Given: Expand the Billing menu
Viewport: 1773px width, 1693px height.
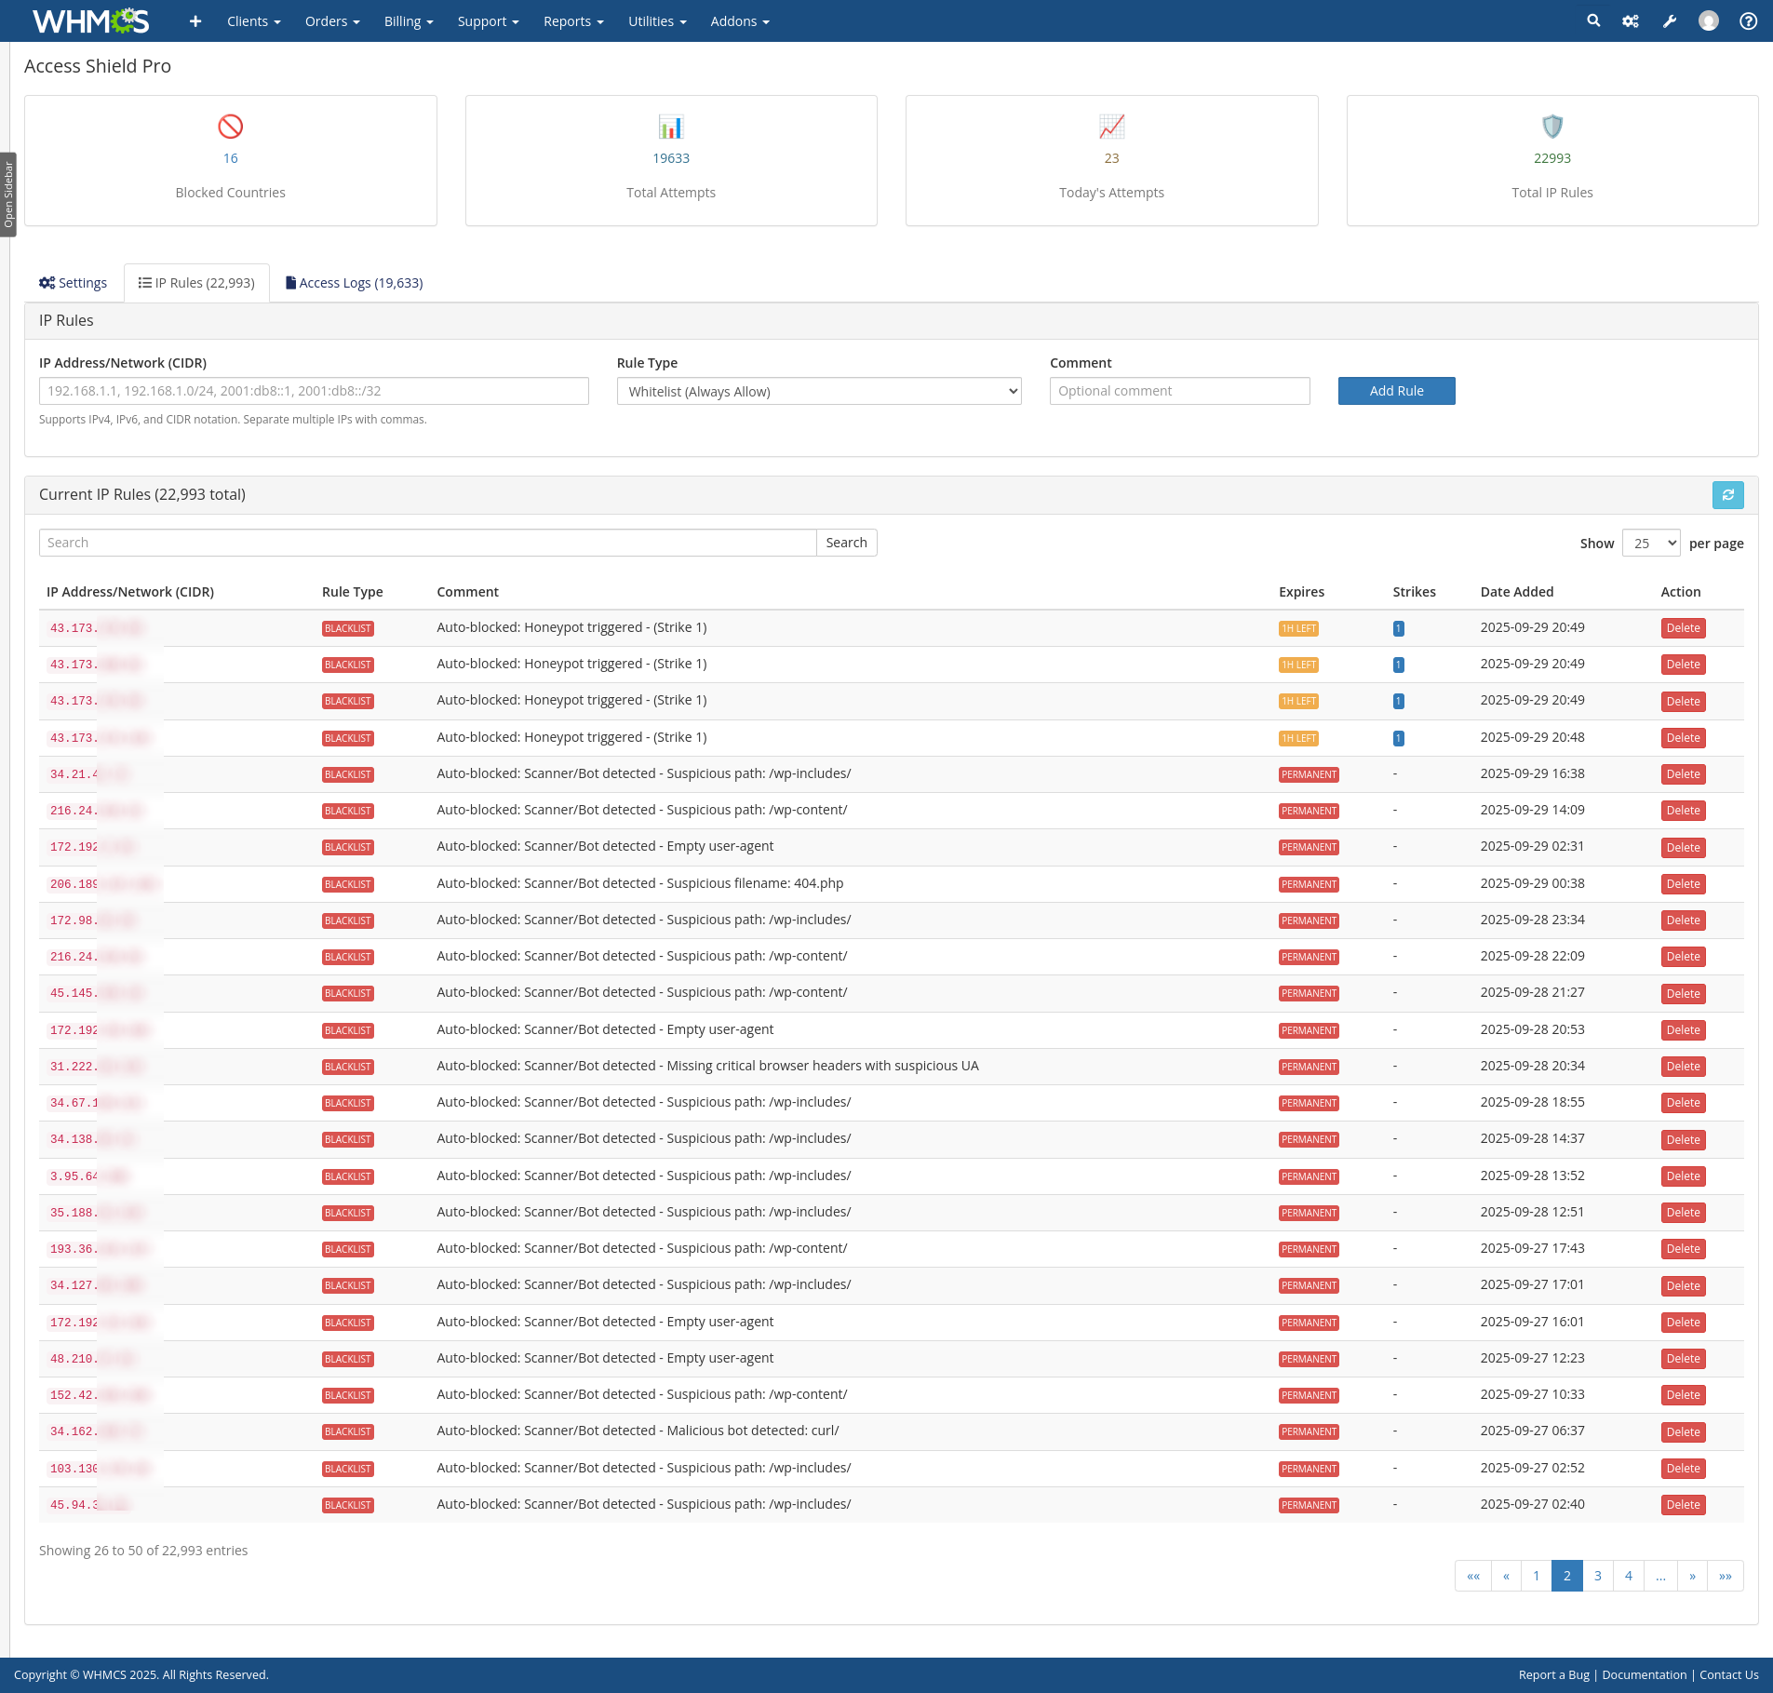Looking at the screenshot, I should [409, 21].
